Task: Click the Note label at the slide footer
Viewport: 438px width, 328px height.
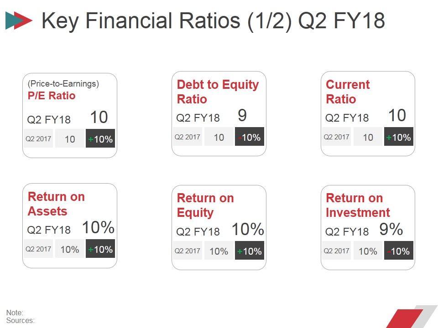Action: pyautogui.click(x=15, y=313)
